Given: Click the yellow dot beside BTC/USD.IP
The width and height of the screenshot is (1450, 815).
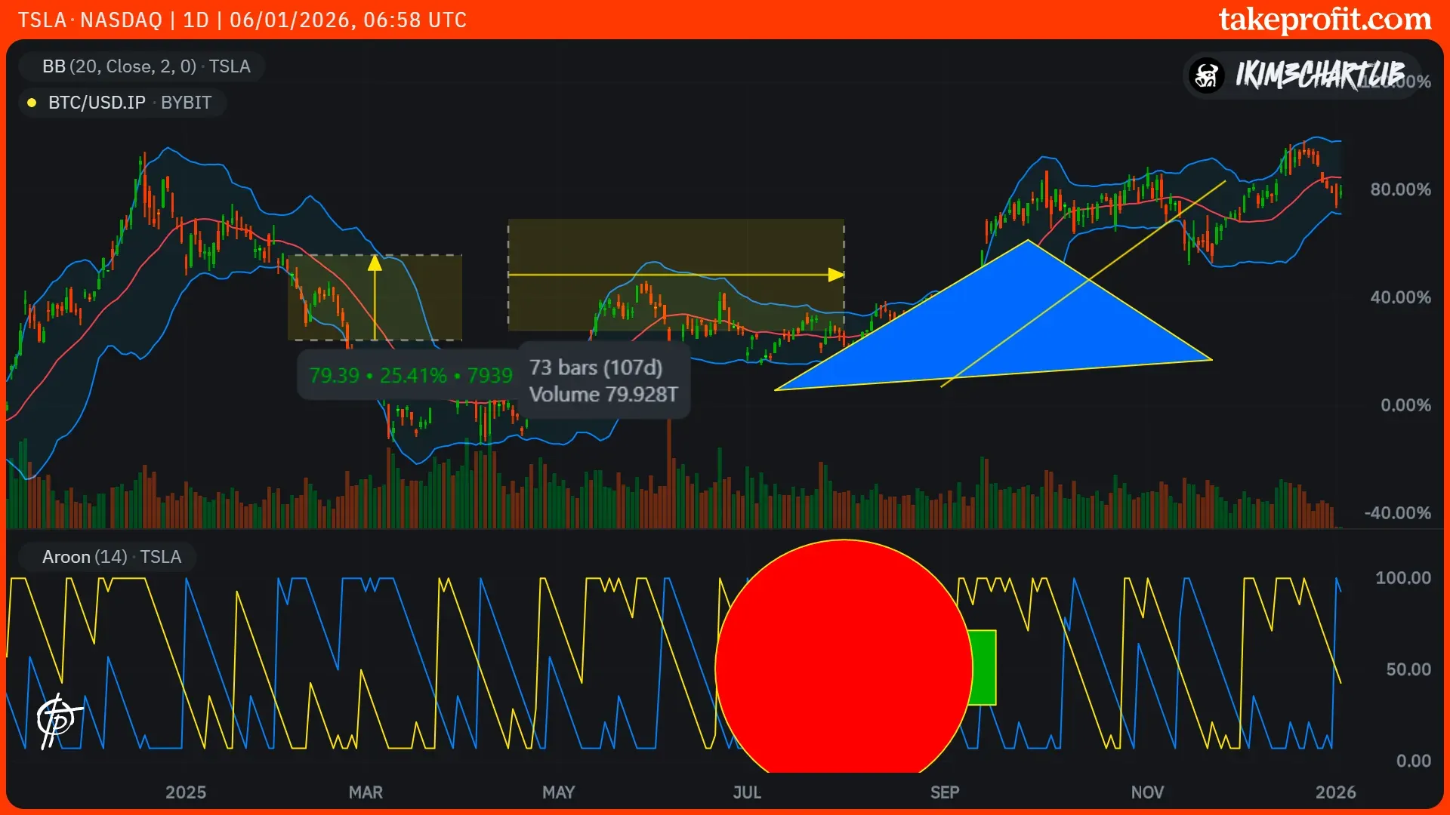Looking at the screenshot, I should pyautogui.click(x=32, y=103).
